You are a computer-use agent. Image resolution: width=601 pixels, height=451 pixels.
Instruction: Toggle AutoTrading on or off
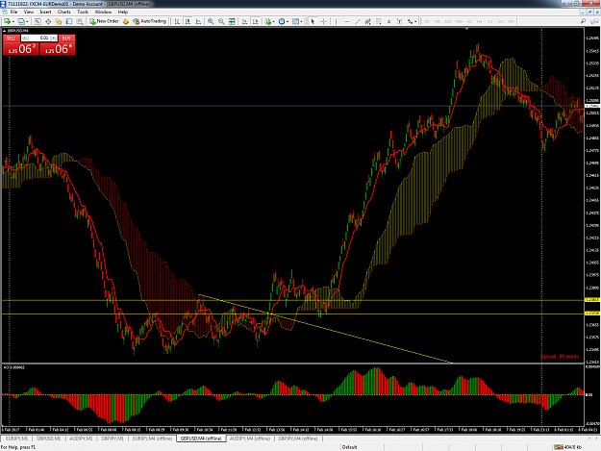[x=149, y=21]
